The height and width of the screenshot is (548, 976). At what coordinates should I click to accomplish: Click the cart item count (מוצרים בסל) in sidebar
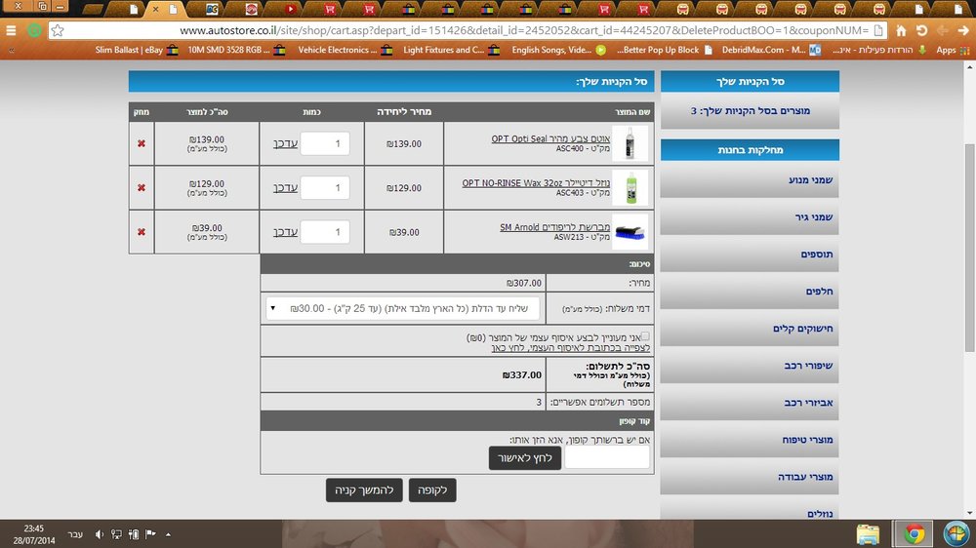tap(750, 111)
